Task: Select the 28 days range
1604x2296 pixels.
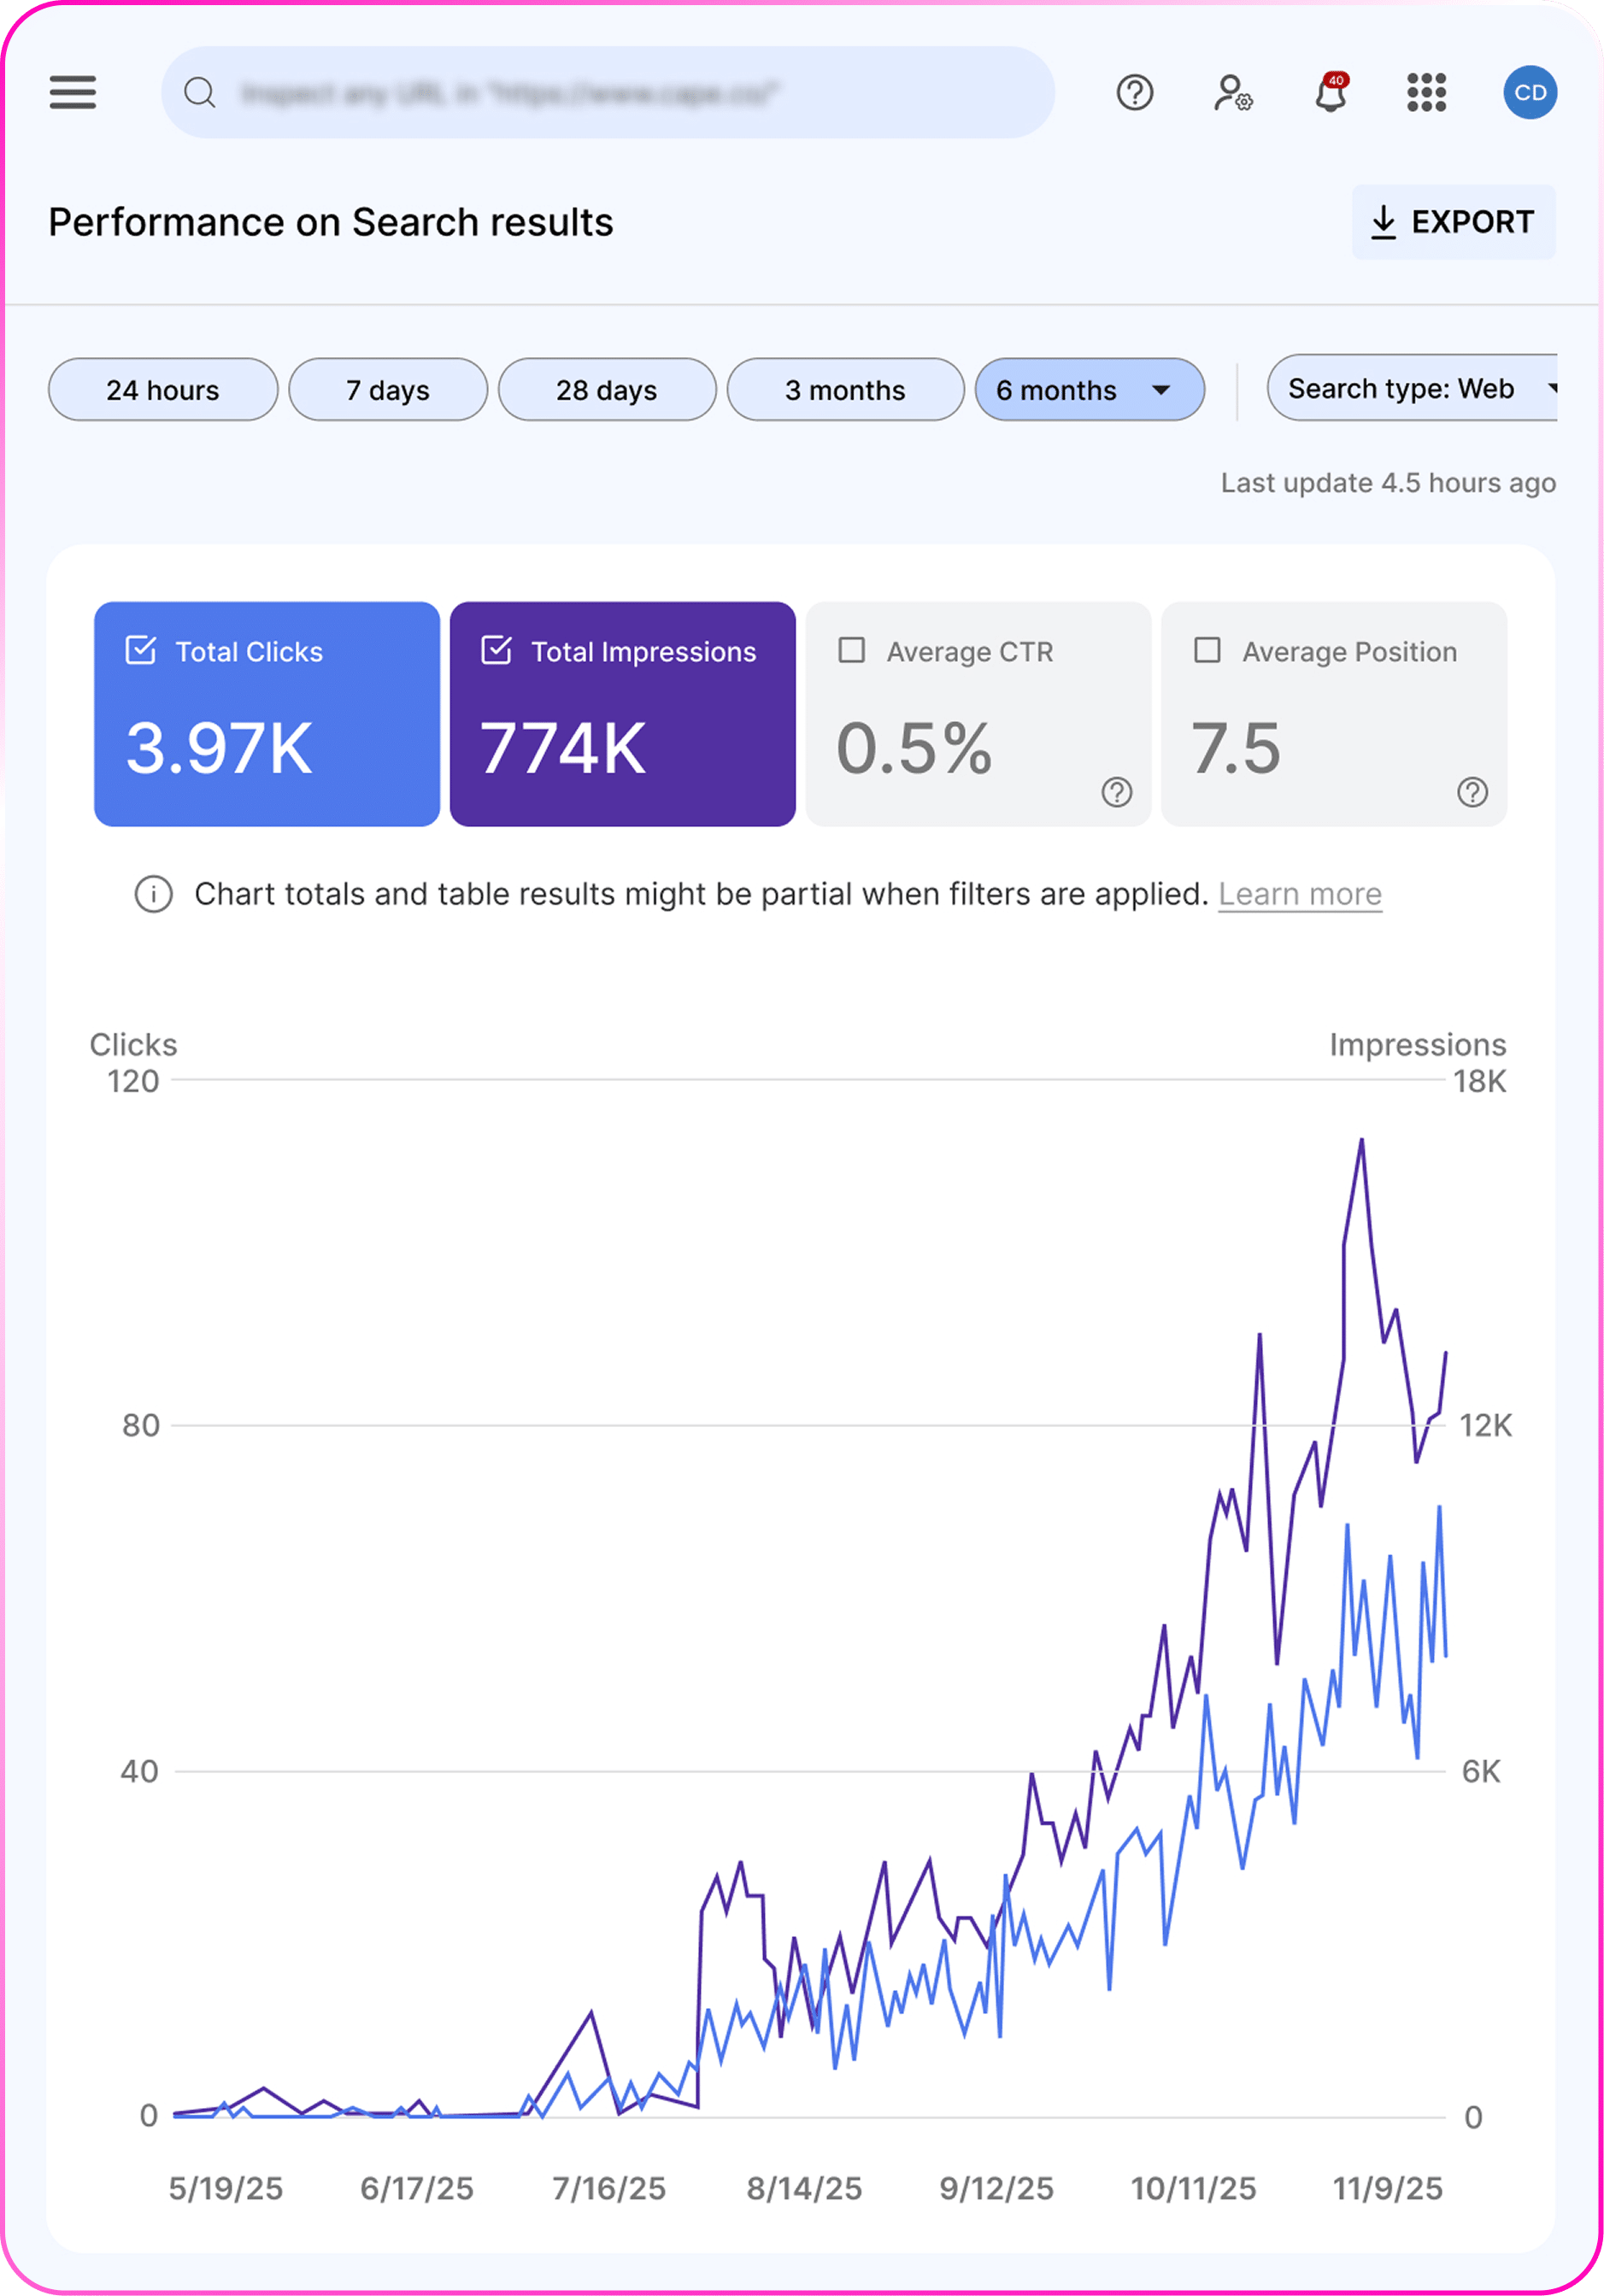Action: click(x=606, y=390)
